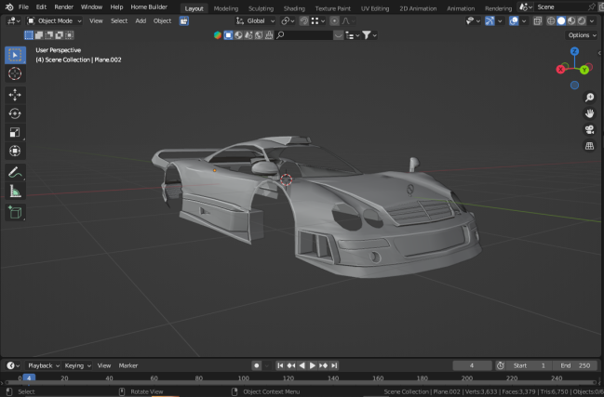
Task: Open the Add menu in viewport header
Action: point(141,20)
